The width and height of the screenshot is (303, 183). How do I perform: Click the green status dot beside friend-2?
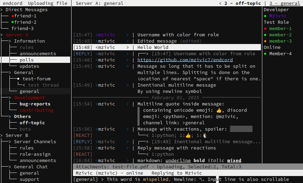pyautogui.click(x=13, y=22)
